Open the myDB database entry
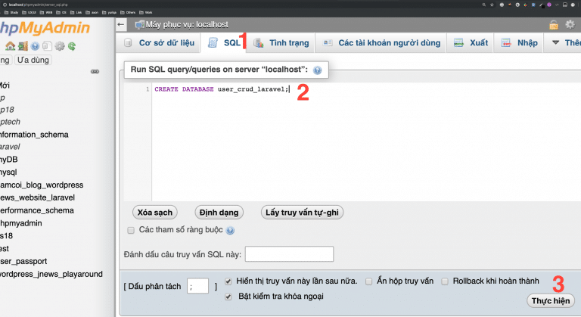The width and height of the screenshot is (581, 317). (x=9, y=160)
